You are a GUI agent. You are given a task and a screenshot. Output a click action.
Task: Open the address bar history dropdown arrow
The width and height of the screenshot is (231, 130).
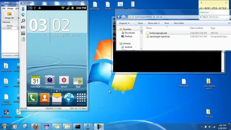[201, 17]
